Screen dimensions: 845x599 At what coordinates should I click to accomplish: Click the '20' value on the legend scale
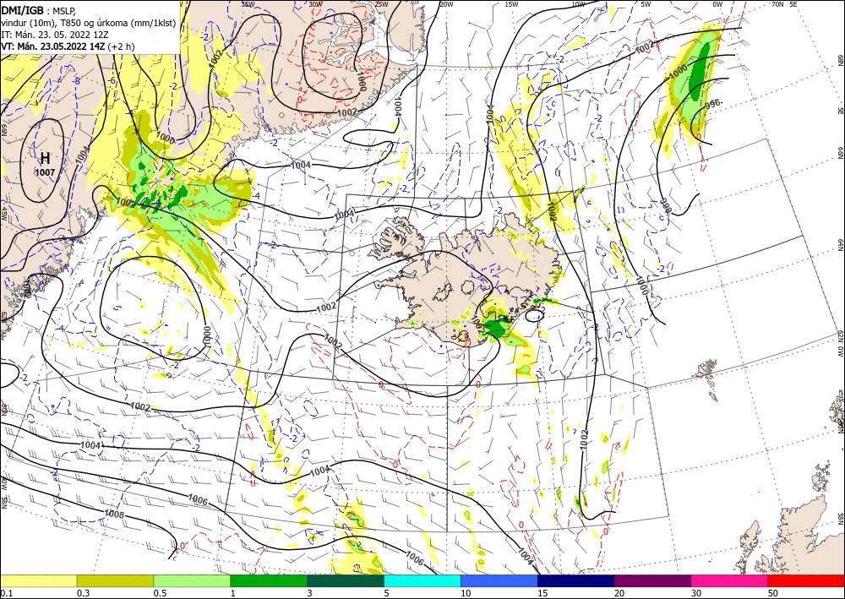(x=619, y=593)
